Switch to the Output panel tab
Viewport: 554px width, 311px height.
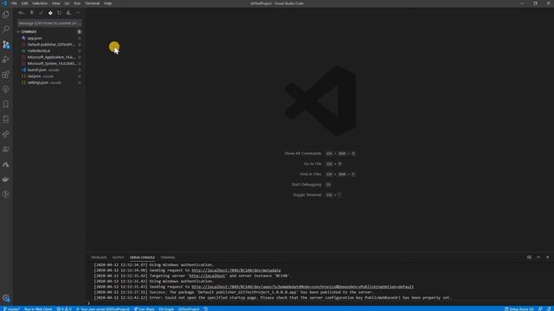point(118,257)
